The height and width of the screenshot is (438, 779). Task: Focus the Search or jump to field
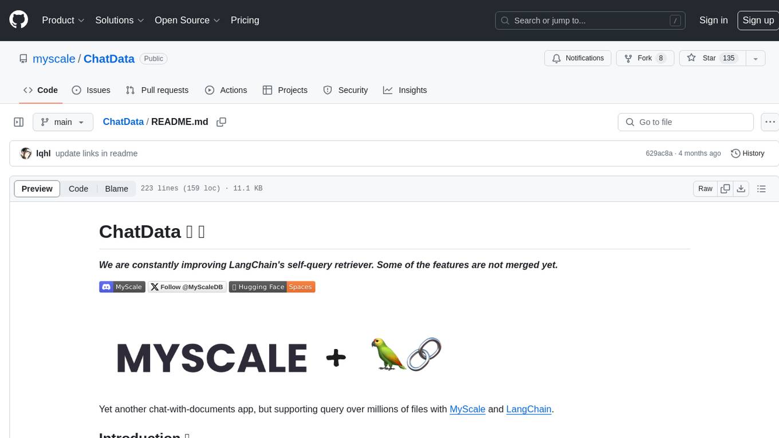pyautogui.click(x=591, y=21)
